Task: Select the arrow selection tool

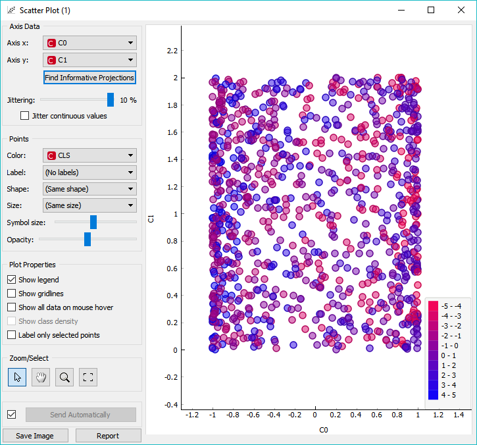Action: click(17, 377)
